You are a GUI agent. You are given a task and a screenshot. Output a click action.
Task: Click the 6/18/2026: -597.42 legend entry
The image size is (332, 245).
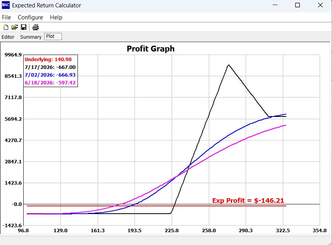tap(50, 83)
